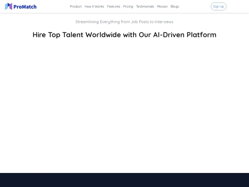Open the Features nav link
Image resolution: width=249 pixels, height=187 pixels.
point(114,6)
